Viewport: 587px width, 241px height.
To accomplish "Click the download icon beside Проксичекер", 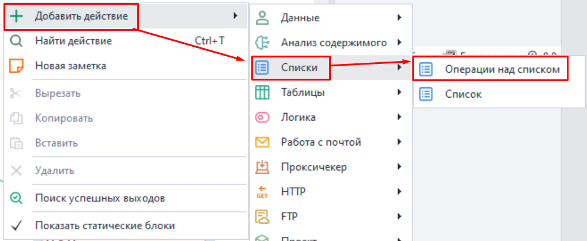I will tap(262, 167).
